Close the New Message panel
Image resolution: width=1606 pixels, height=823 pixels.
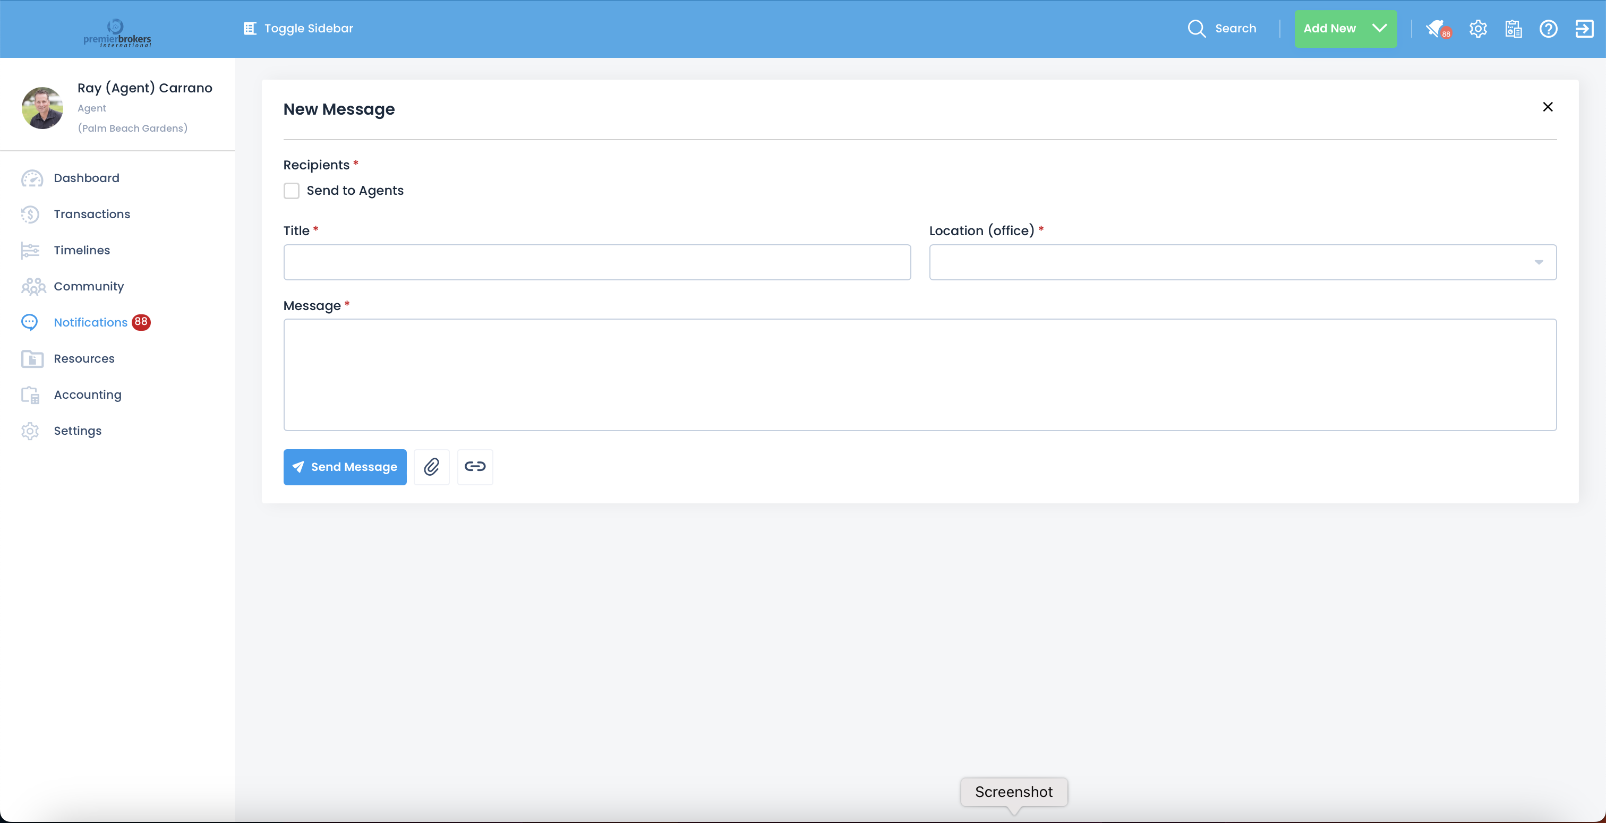click(1548, 107)
